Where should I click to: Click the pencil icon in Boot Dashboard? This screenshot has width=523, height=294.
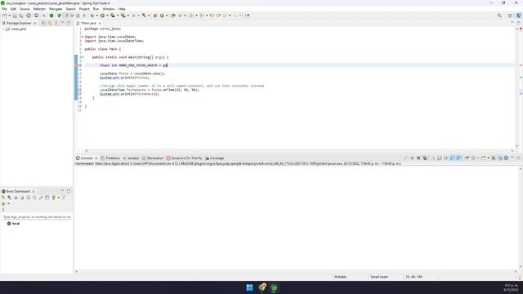[x=41, y=198]
